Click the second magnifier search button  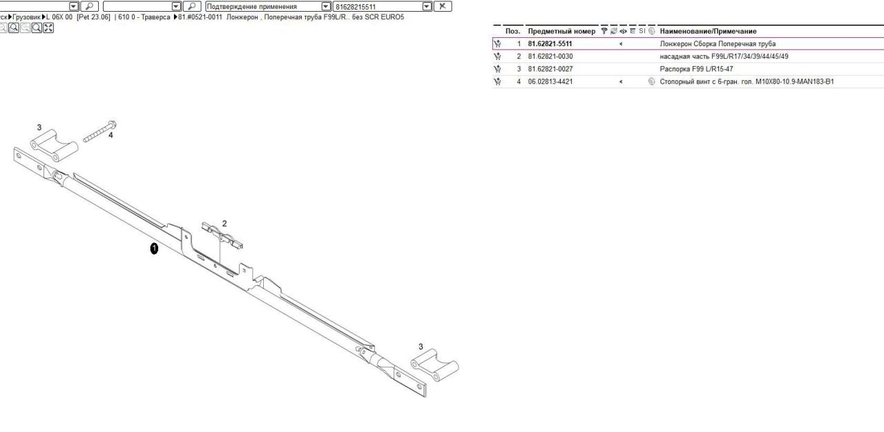(191, 6)
